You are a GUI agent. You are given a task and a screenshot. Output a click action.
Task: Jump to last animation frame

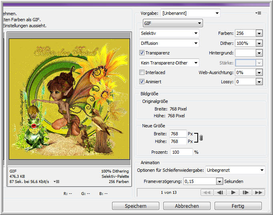tap(259, 192)
